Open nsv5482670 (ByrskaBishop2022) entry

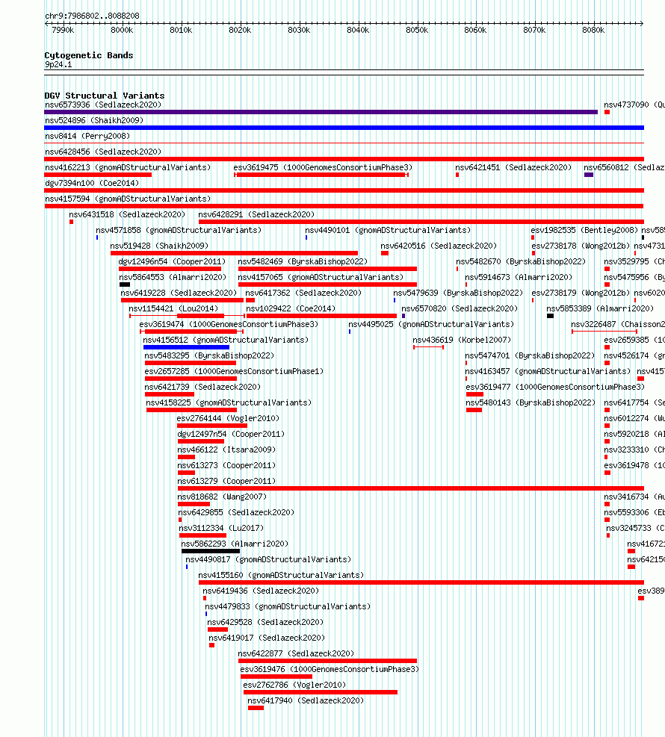click(x=521, y=261)
